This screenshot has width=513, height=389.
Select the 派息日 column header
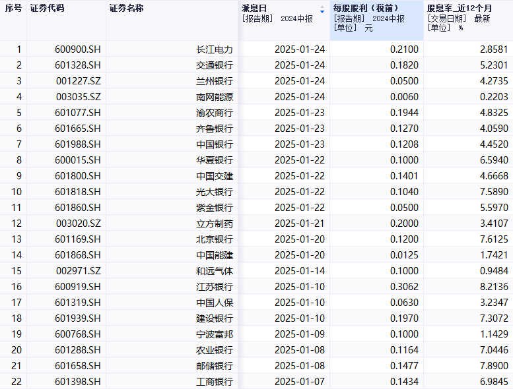pos(284,20)
